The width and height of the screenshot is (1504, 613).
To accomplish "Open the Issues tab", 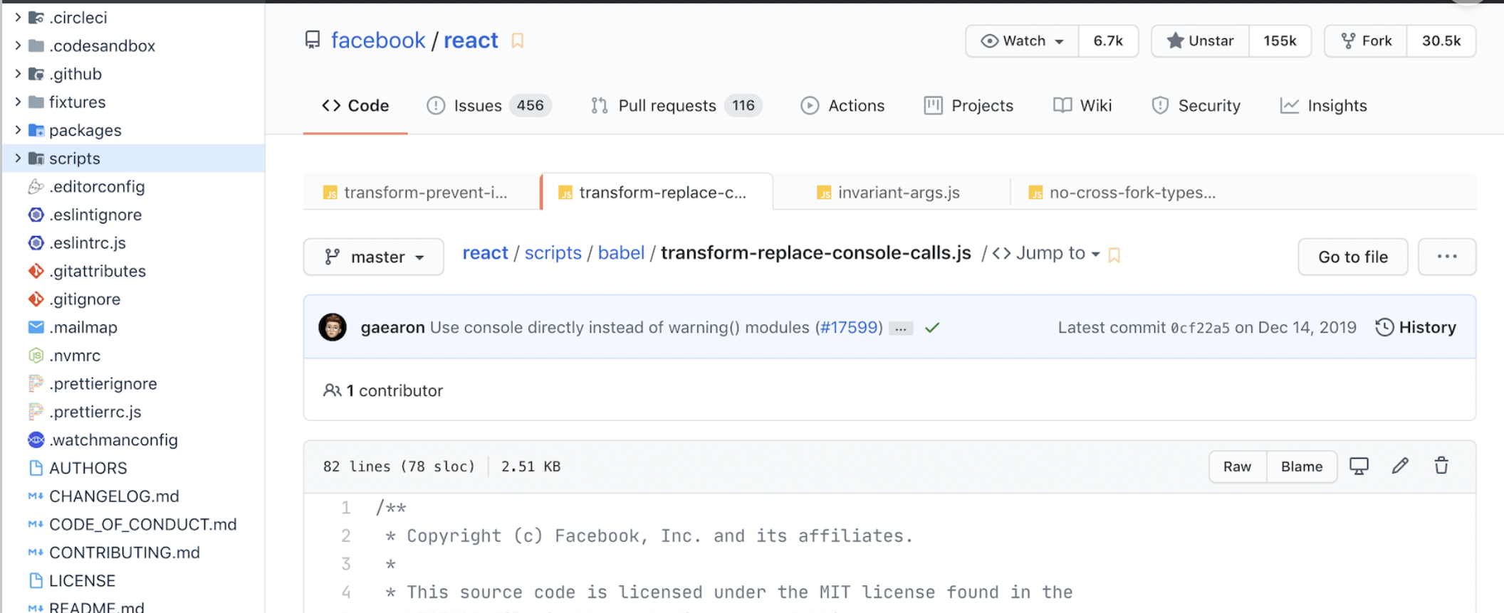I will (x=489, y=106).
